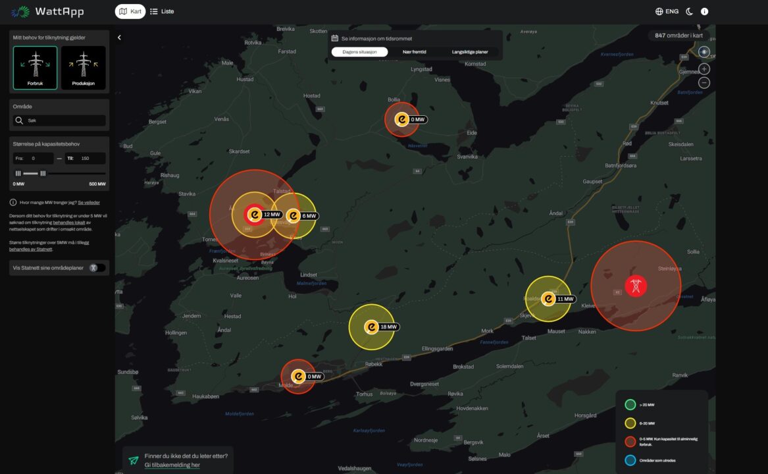Select the Nær fremtid time tab

pos(413,51)
